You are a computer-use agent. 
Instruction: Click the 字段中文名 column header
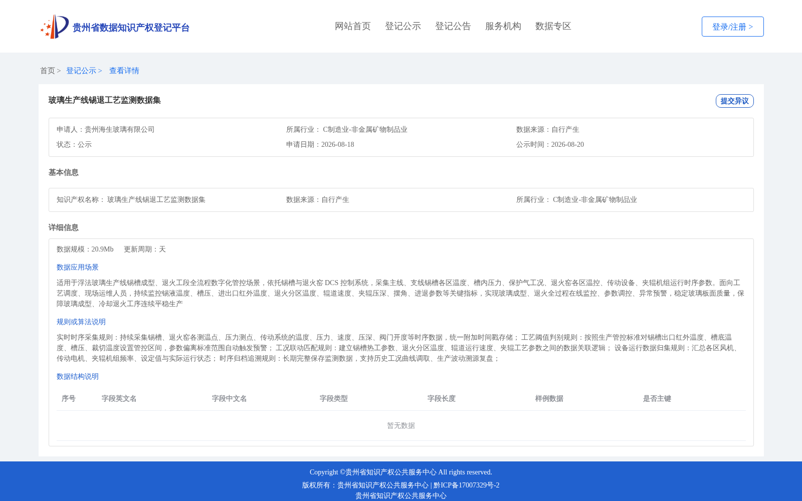(x=230, y=398)
